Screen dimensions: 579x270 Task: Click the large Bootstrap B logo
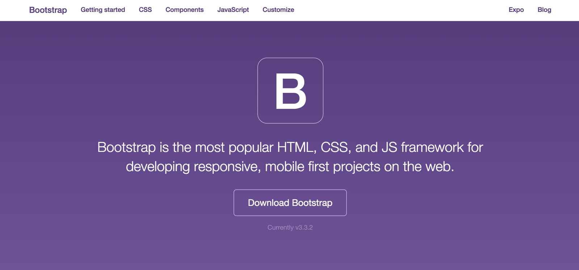[290, 91]
